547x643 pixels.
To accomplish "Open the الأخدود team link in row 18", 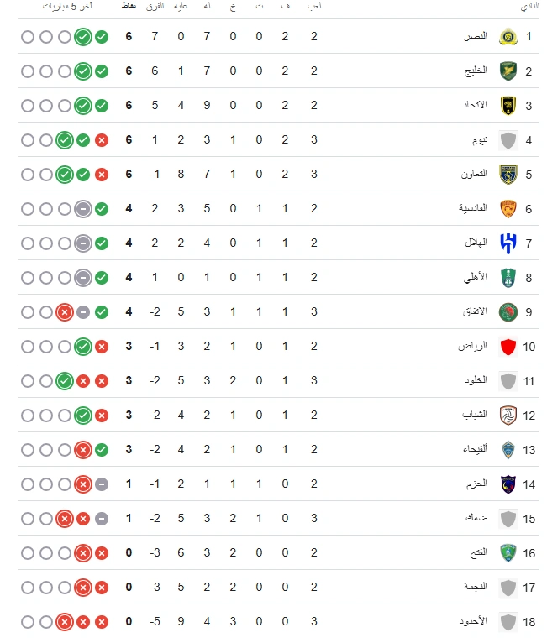I will [473, 621].
